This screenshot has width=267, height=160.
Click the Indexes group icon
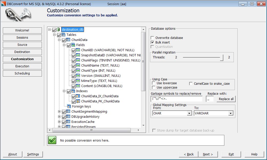click(73, 91)
